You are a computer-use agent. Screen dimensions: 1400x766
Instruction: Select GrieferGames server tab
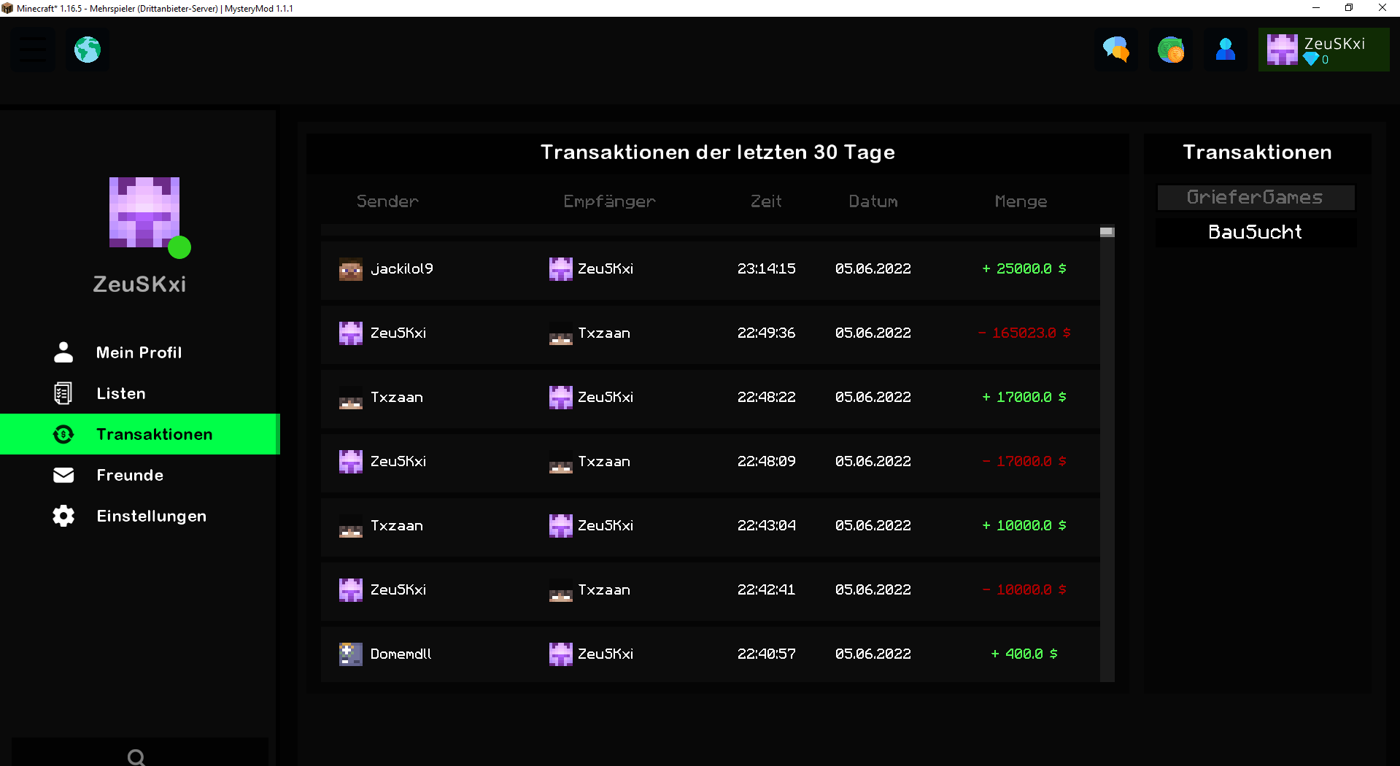1256,198
